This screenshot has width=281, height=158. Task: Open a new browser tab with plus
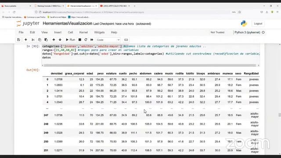click(x=135, y=6)
